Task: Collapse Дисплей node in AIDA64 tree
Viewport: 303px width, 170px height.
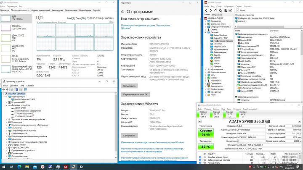Action: (206, 33)
